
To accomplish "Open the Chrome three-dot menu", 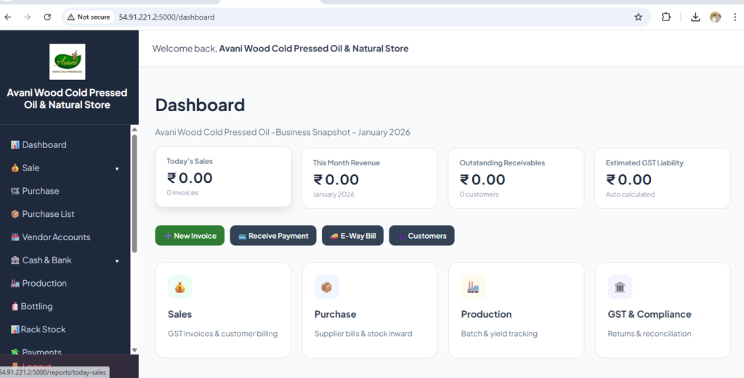I will coord(735,17).
